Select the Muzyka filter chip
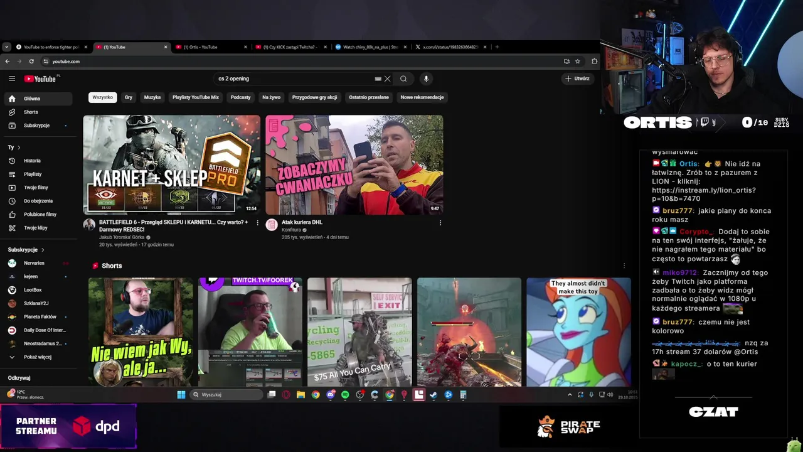The image size is (803, 452). 152,97
